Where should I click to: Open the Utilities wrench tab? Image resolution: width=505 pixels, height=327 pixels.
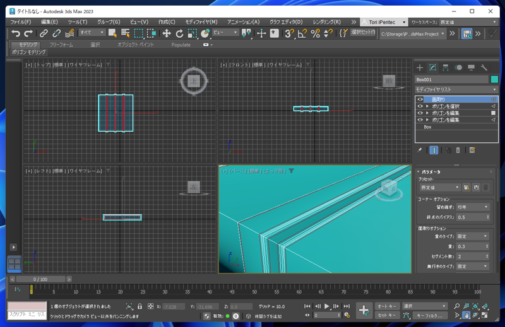click(484, 67)
